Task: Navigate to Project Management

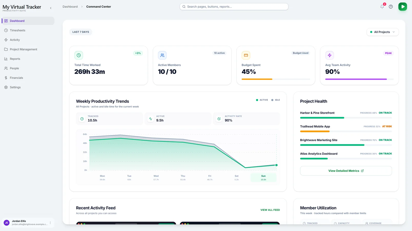Action: [x=28, y=49]
